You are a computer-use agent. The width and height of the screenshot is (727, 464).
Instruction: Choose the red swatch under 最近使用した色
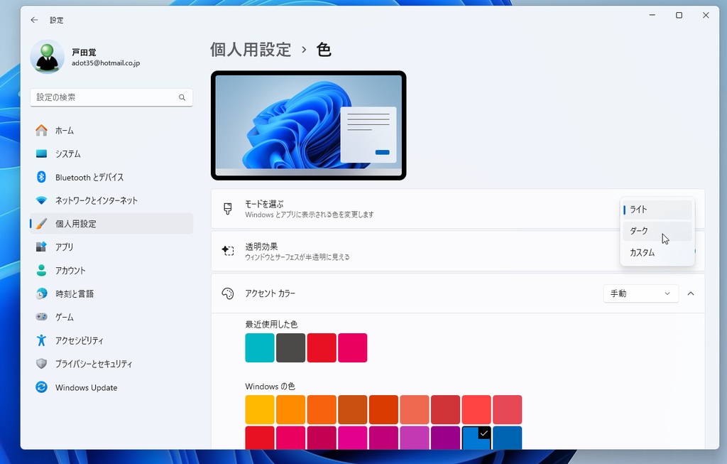[322, 347]
